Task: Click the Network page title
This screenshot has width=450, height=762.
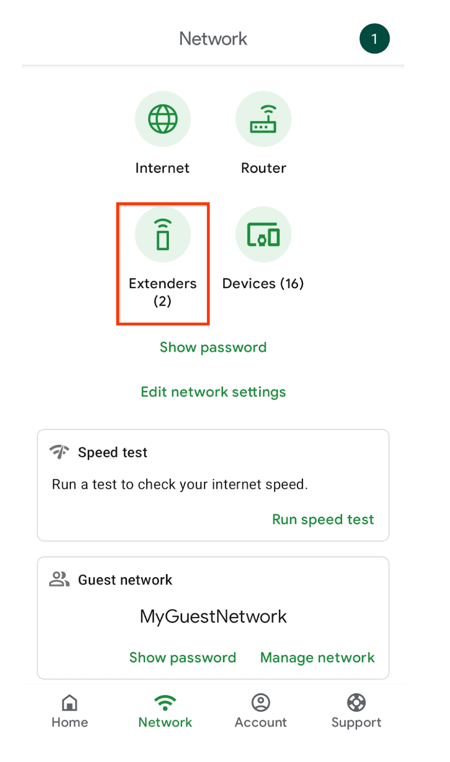Action: tap(213, 39)
